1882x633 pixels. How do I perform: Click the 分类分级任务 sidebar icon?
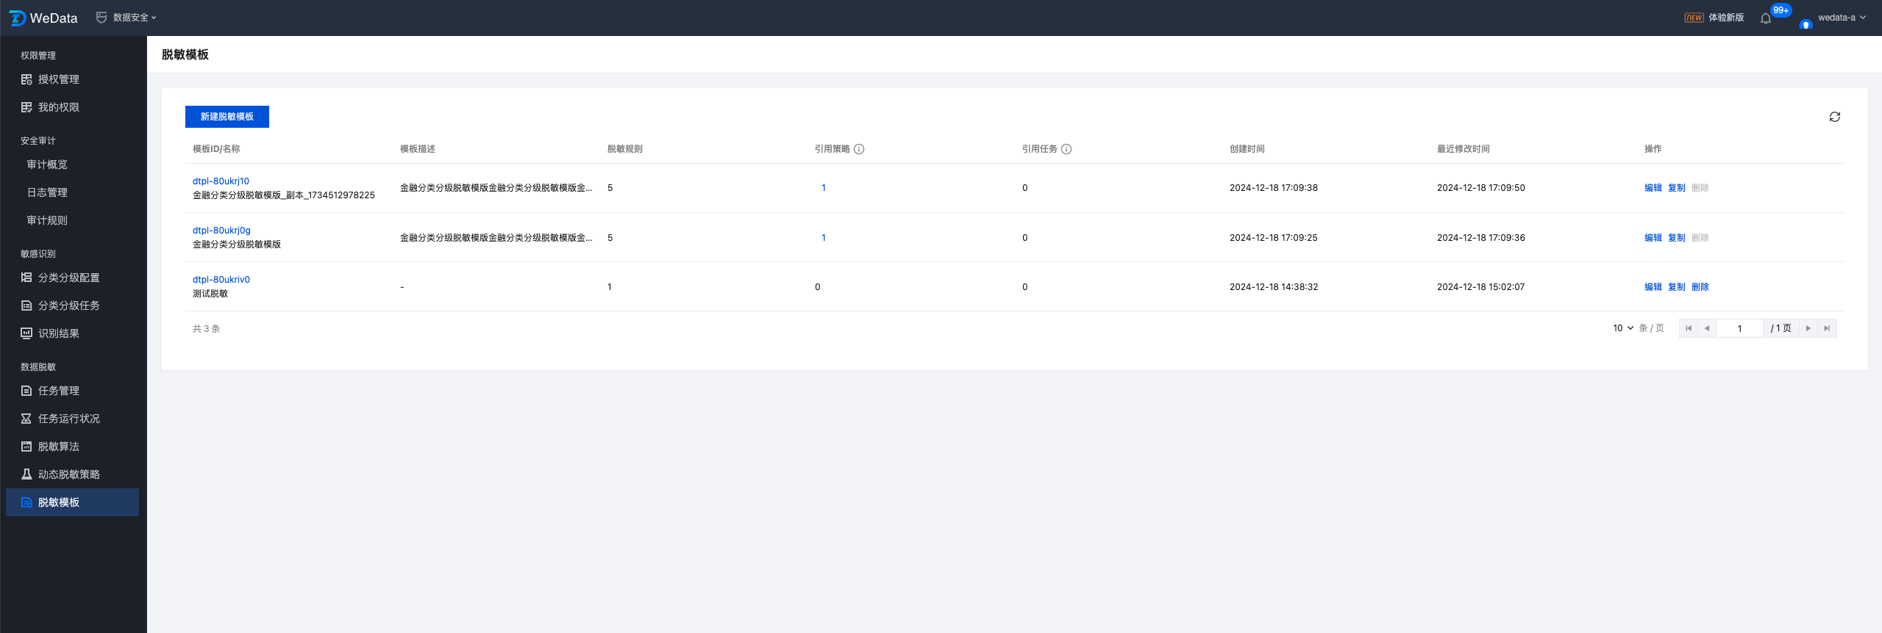(x=26, y=305)
